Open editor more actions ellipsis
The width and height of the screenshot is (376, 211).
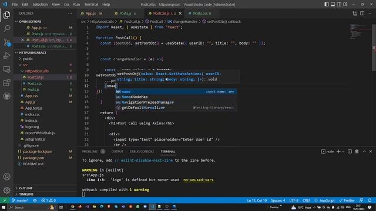(370, 13)
